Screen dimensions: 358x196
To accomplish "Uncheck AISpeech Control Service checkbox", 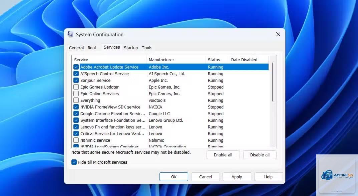I will [76, 74].
